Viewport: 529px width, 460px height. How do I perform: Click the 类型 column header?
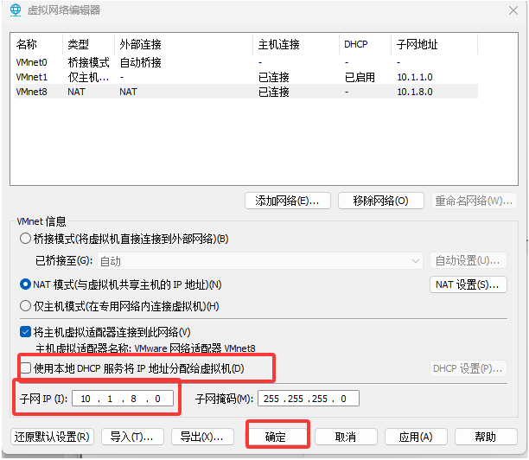pos(89,44)
